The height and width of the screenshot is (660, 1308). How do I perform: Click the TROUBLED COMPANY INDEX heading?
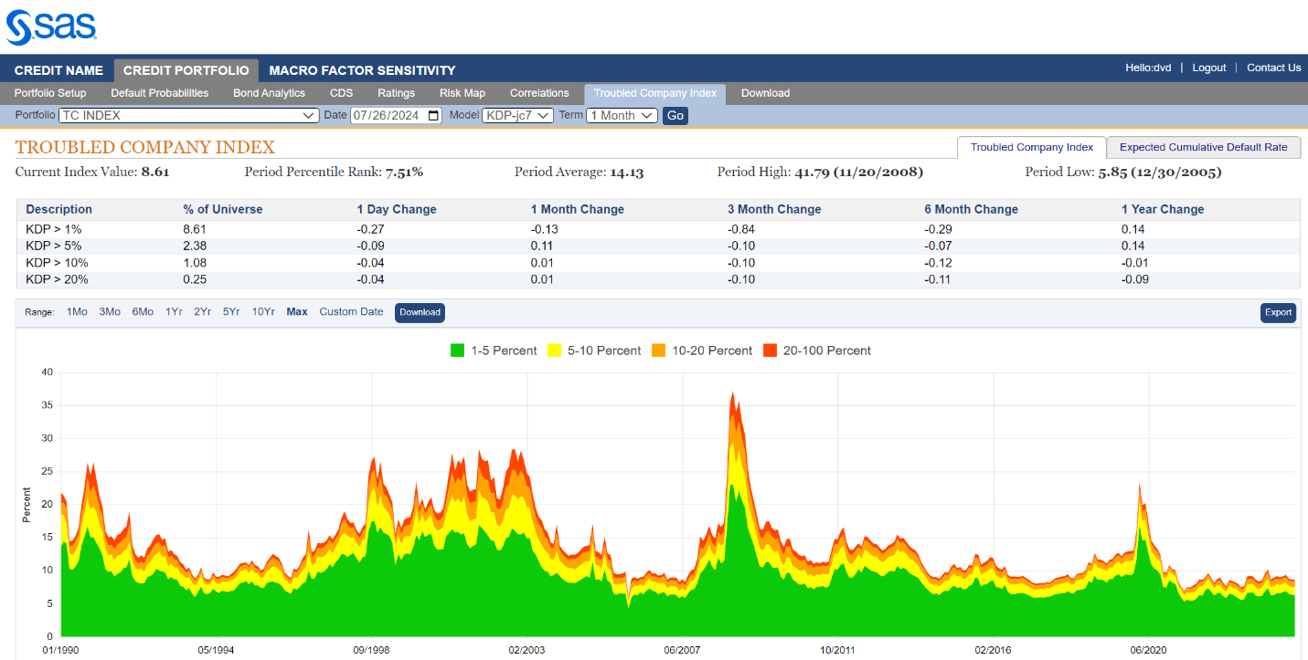click(x=145, y=147)
